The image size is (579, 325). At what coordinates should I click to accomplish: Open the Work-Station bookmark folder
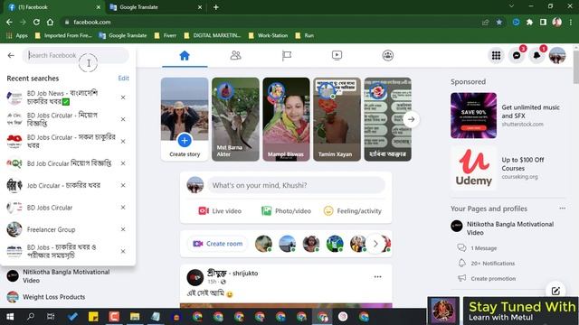[x=268, y=35]
